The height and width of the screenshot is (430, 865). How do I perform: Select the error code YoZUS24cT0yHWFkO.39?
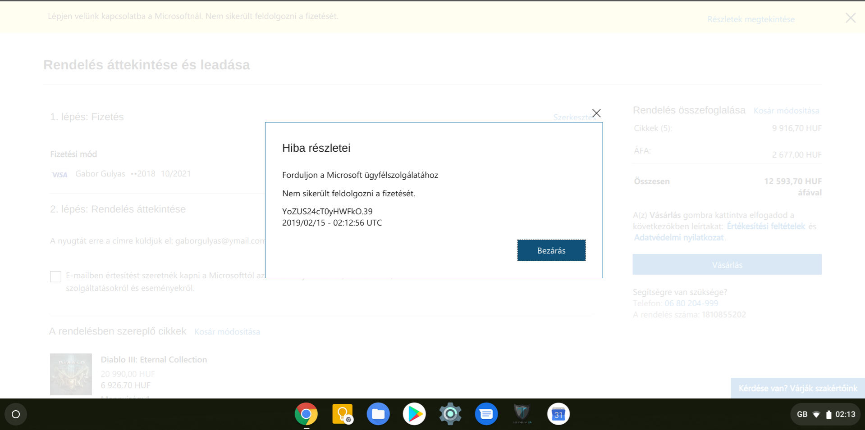tap(327, 211)
